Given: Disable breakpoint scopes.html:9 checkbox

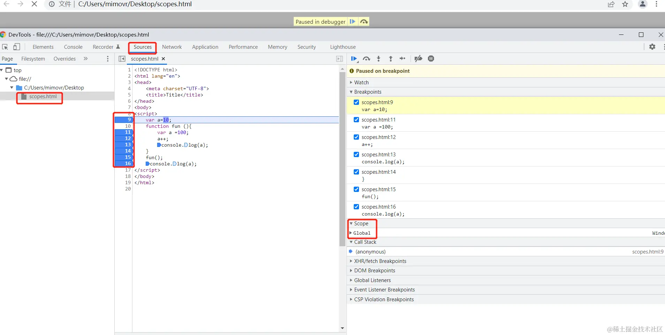Looking at the screenshot, I should [x=356, y=102].
